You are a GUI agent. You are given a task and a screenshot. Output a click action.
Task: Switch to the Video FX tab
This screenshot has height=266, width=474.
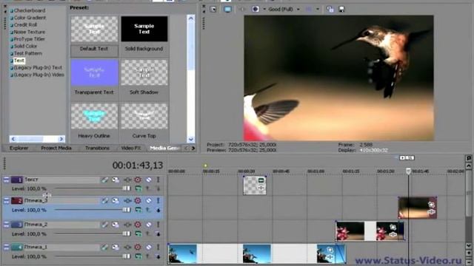[x=131, y=148]
